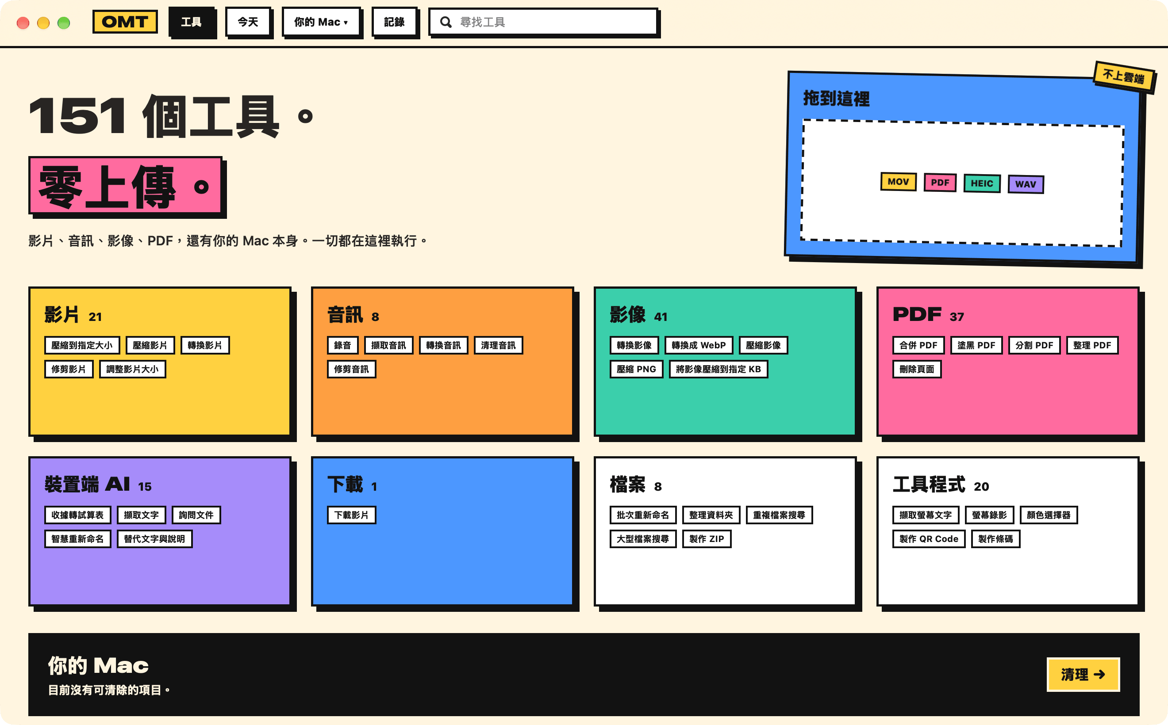Open the 錄音 tool
1168x725 pixels.
342,345
